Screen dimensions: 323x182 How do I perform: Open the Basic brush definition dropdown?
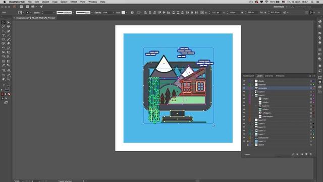point(92,13)
